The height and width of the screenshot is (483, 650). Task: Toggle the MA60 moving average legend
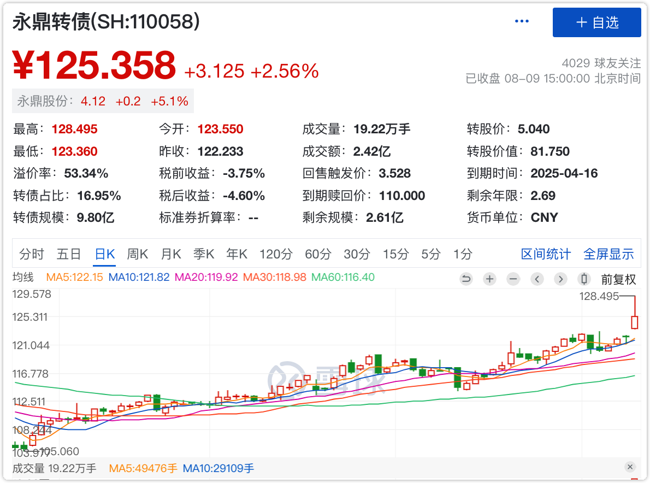(x=342, y=278)
